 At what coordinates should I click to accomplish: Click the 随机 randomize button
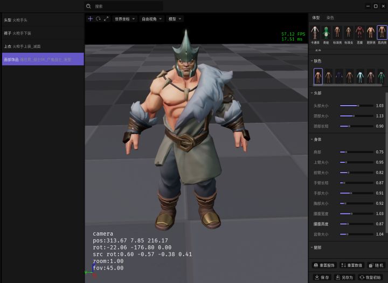point(376,265)
